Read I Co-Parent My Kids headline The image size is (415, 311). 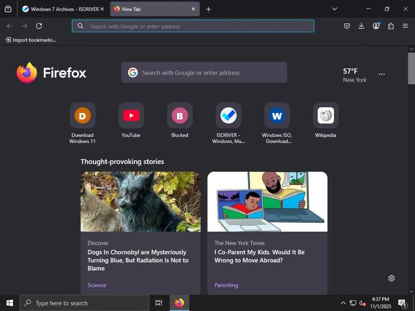click(259, 256)
